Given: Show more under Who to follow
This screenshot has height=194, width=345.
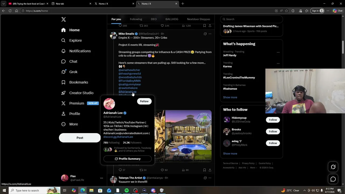Looking at the screenshot, I should (x=230, y=154).
